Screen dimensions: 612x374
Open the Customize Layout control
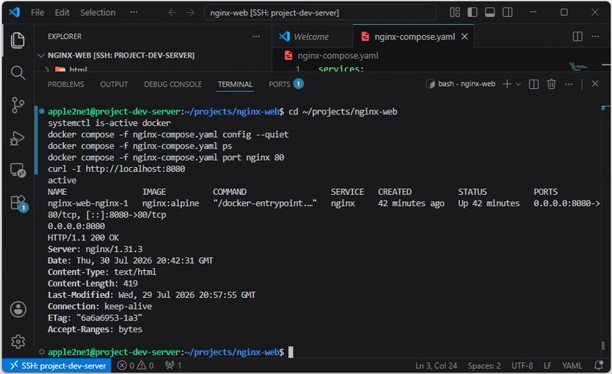[455, 13]
